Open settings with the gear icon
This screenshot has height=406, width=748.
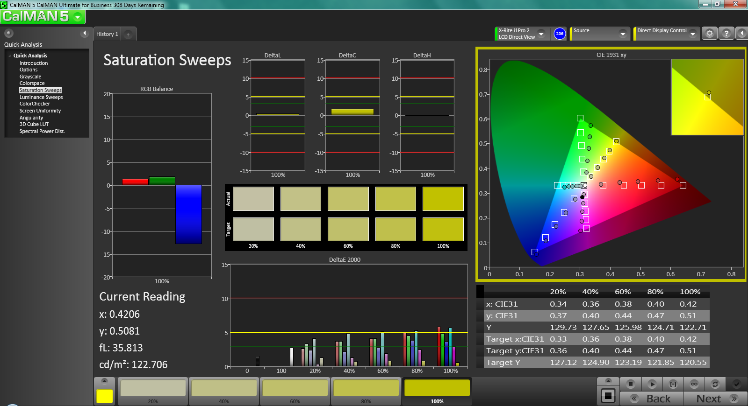point(710,34)
